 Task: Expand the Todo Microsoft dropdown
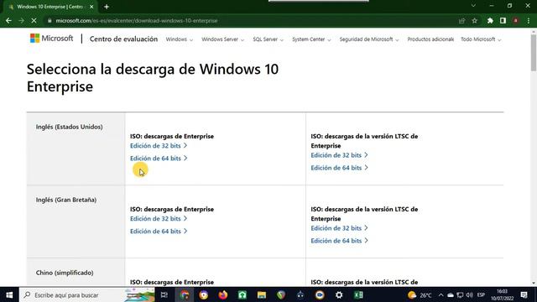[x=481, y=39]
